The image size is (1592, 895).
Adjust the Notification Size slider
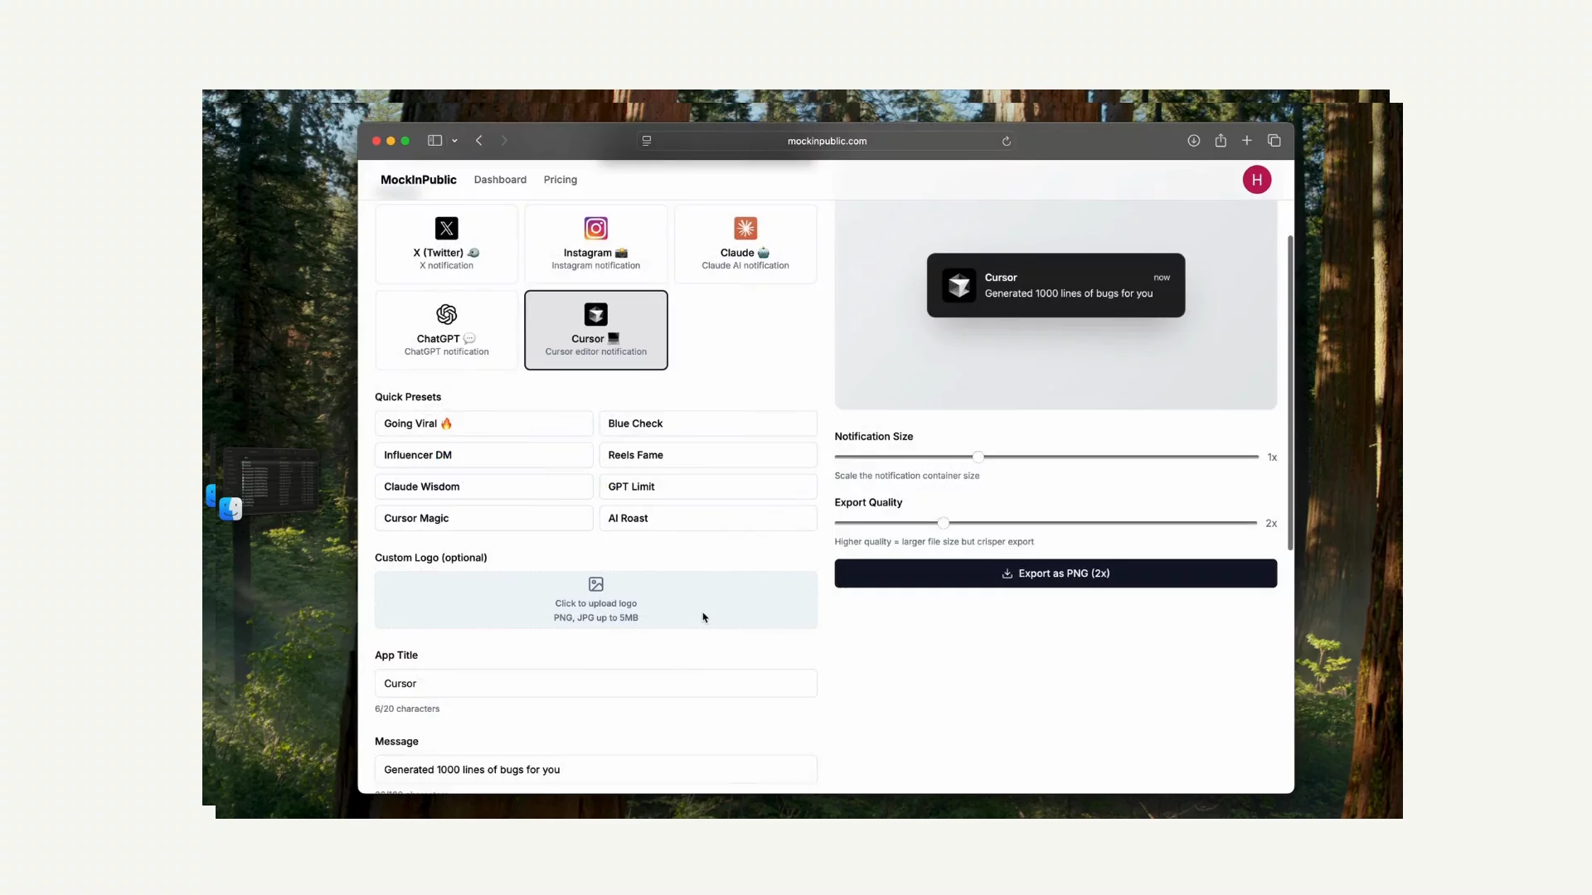point(978,457)
